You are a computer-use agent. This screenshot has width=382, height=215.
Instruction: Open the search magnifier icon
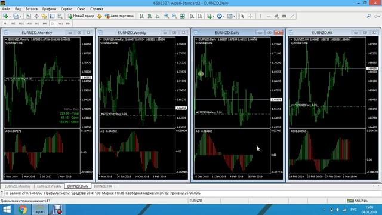point(369,16)
